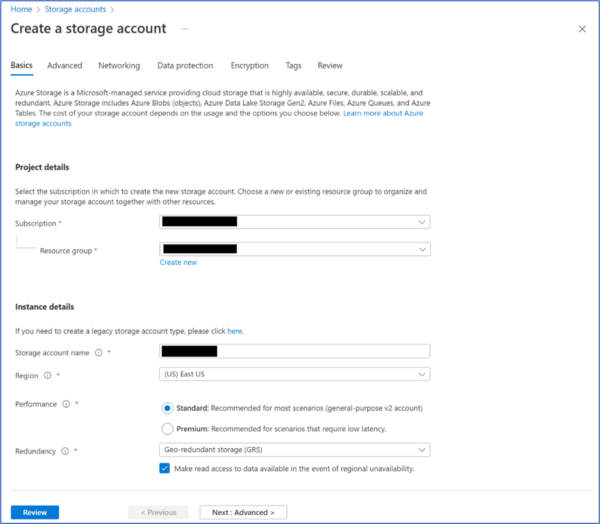The height and width of the screenshot is (524, 600).
Task: Switch to the Basics tab
Action: [22, 65]
